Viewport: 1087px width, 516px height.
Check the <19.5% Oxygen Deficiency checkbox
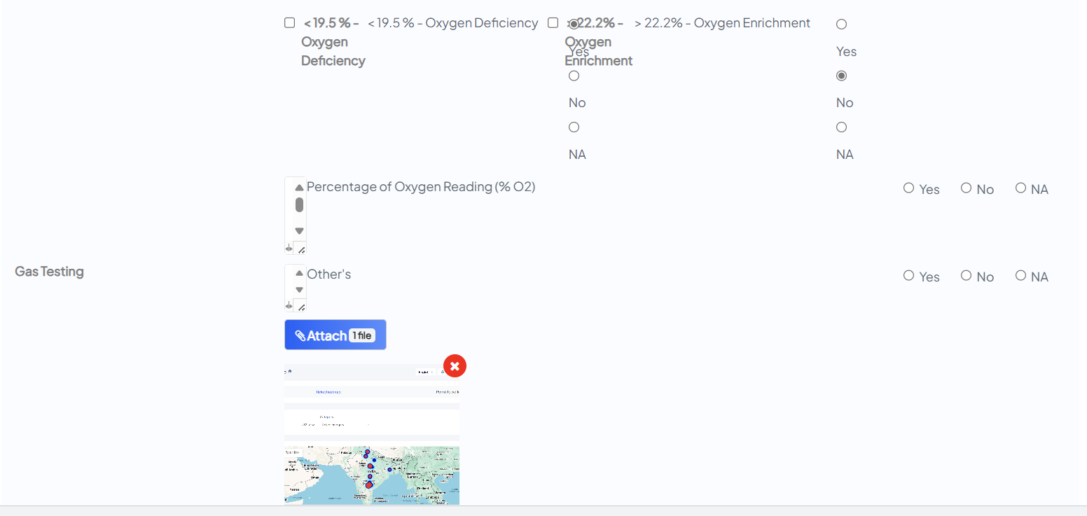click(x=289, y=23)
